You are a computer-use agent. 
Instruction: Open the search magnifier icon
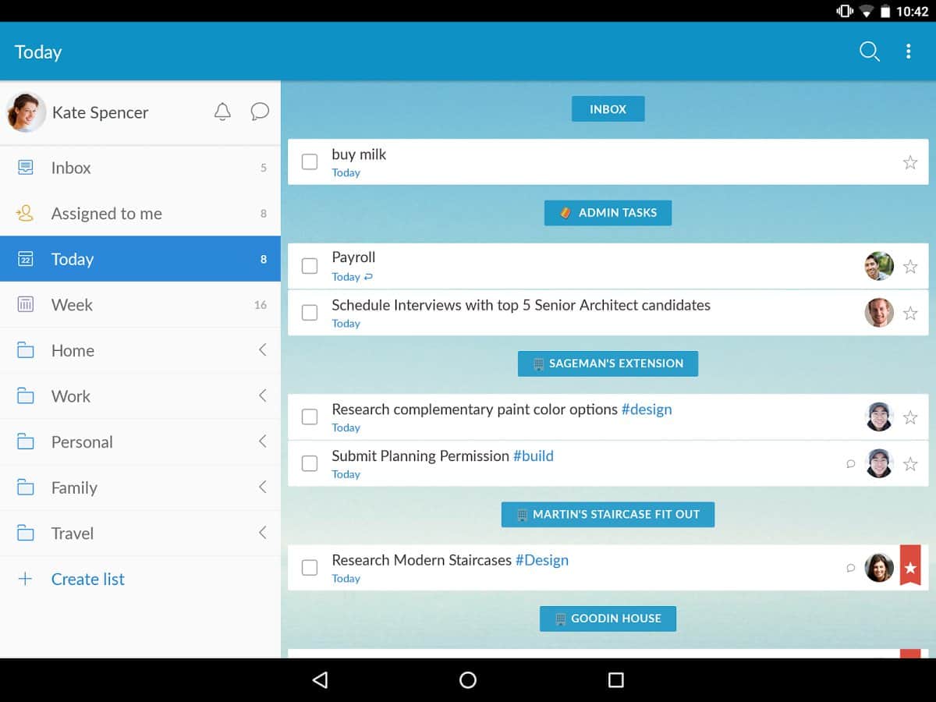869,51
